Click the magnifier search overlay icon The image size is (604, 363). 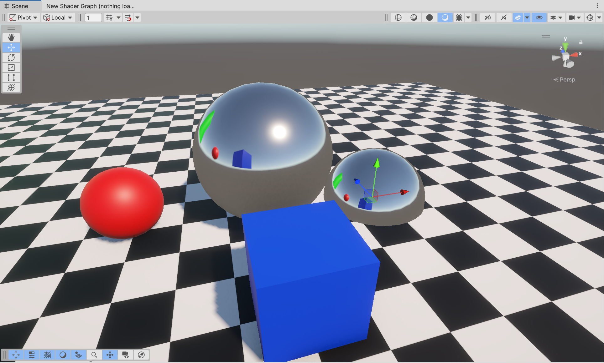pyautogui.click(x=94, y=355)
